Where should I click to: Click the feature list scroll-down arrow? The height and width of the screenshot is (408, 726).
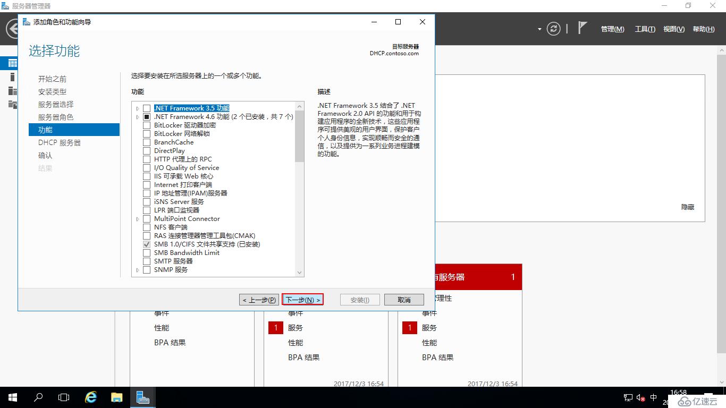point(300,272)
